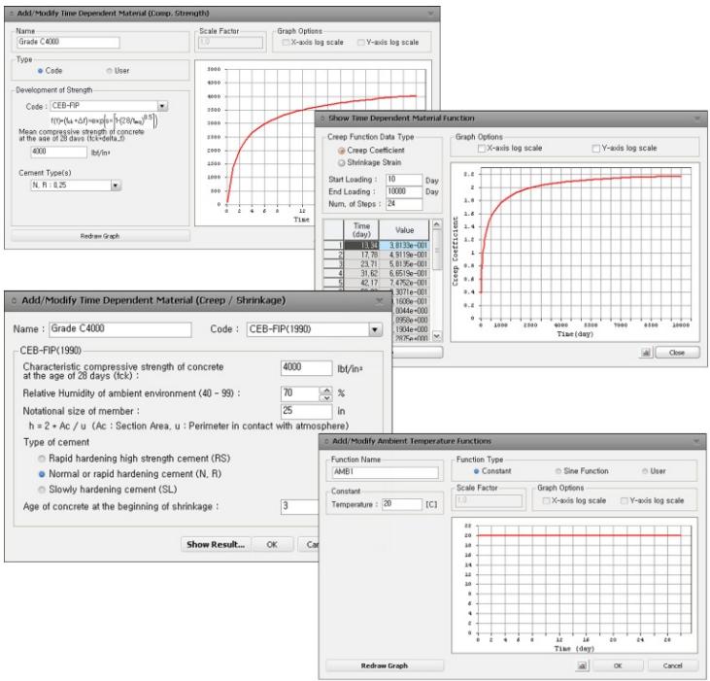Image resolution: width=710 pixels, height=681 pixels.
Task: Click OK in Ambient Temperature Functions dialog
Action: [x=618, y=665]
